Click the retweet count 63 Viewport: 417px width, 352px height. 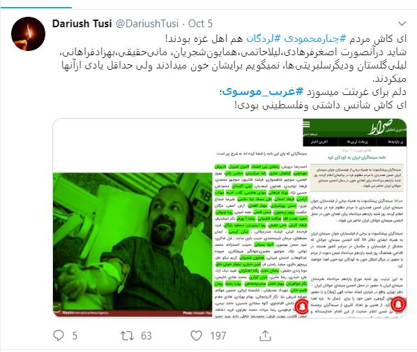click(x=146, y=336)
